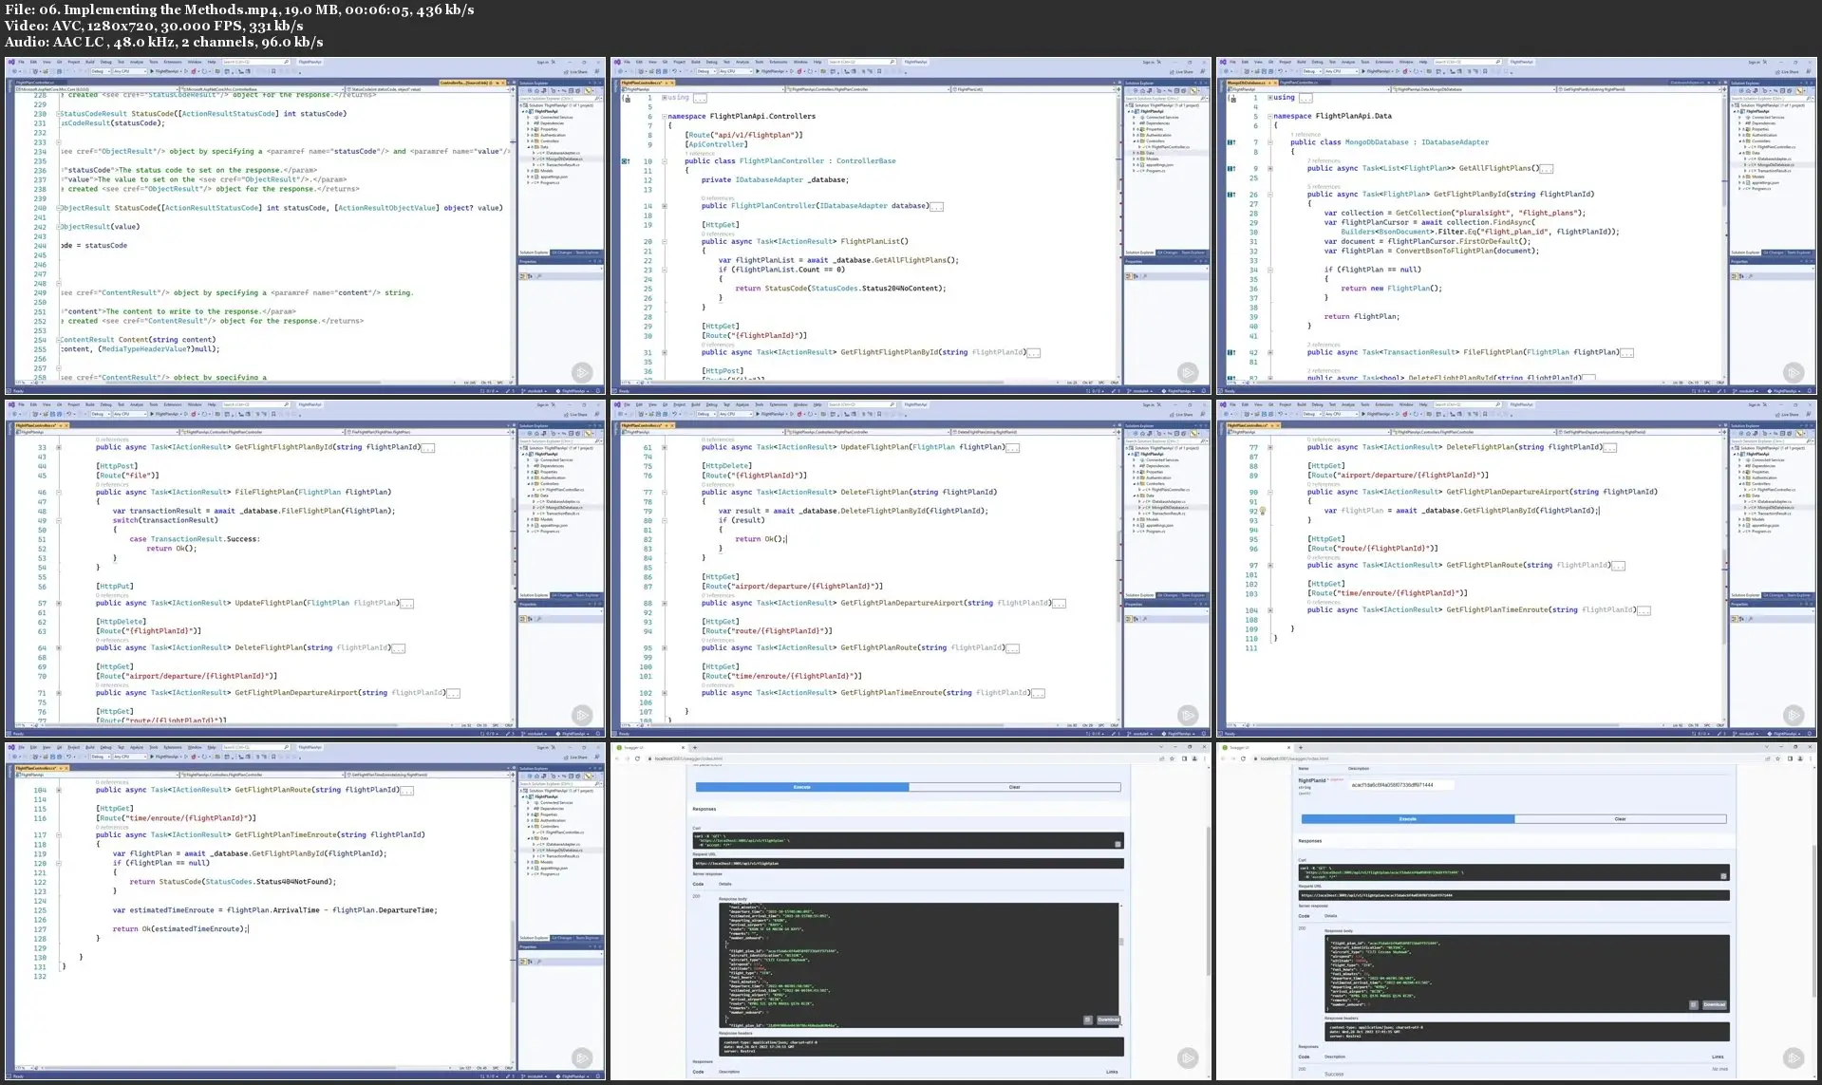Reload page in Swagger flightPlanId thumbnail

pyautogui.click(x=1243, y=758)
